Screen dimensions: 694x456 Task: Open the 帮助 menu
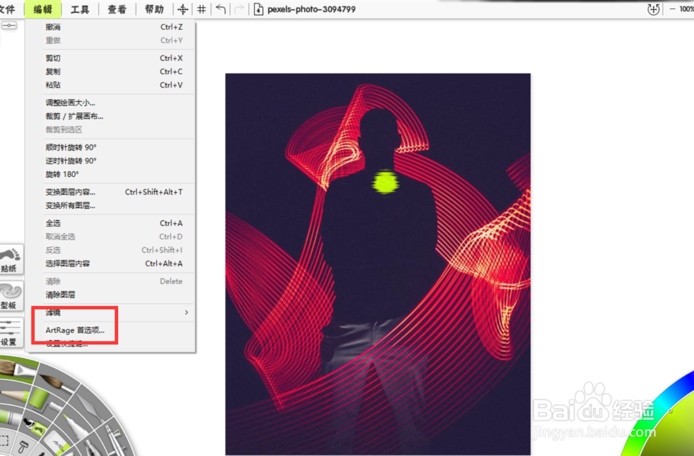click(154, 9)
